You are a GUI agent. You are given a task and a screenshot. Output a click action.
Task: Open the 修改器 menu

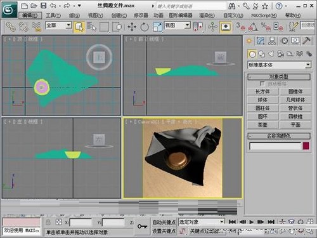[141, 15]
